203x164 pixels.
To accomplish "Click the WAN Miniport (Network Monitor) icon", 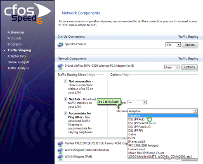I will pos(60,150).
